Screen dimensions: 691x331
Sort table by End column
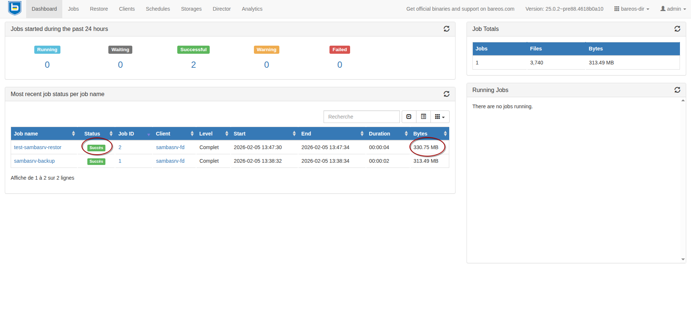coord(332,134)
